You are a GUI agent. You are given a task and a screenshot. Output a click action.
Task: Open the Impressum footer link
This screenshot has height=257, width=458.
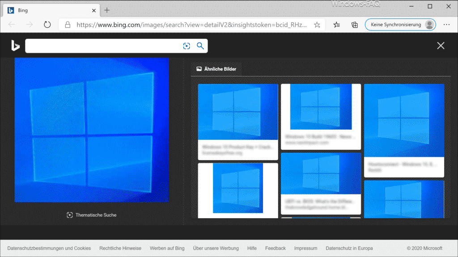pyautogui.click(x=305, y=248)
